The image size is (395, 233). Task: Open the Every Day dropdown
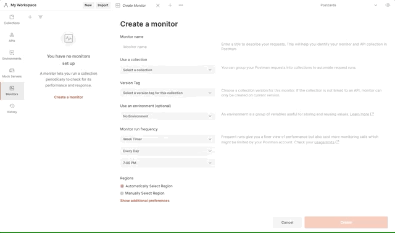167,151
